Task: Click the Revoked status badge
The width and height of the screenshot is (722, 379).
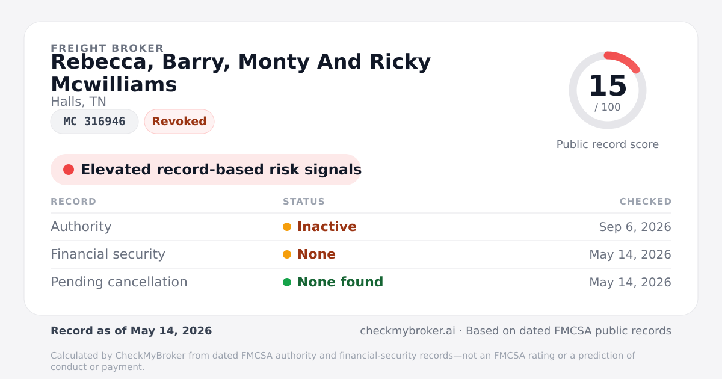Action: coord(179,122)
